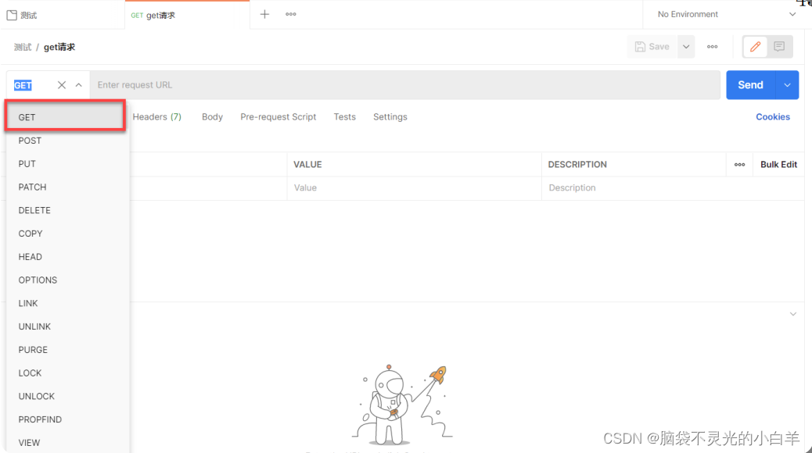Choose LOCK from the method list
The height and width of the screenshot is (453, 812).
(67, 373)
